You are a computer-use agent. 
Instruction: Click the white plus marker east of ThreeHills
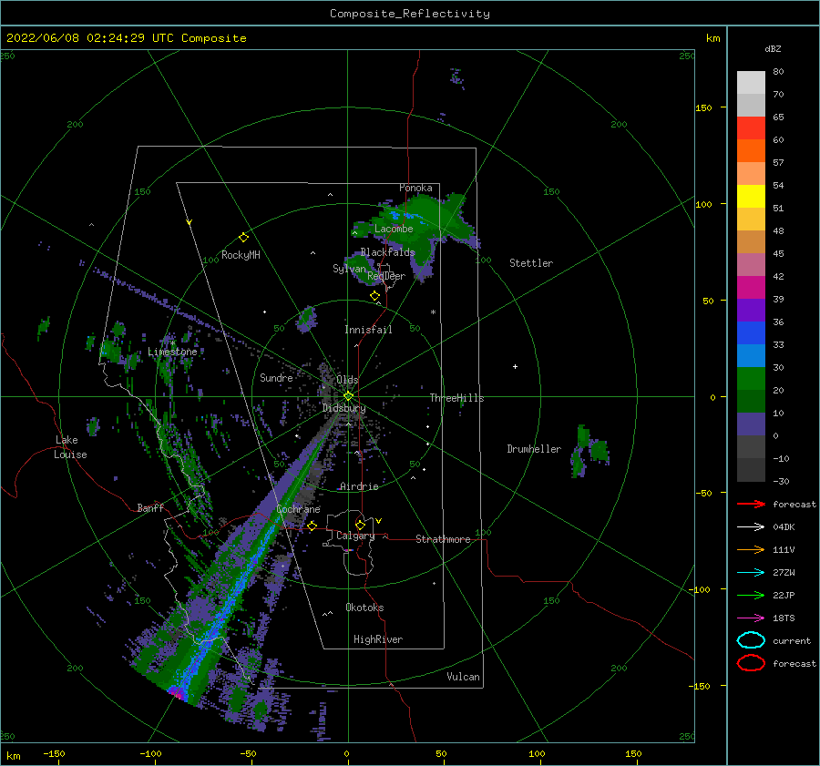click(515, 366)
